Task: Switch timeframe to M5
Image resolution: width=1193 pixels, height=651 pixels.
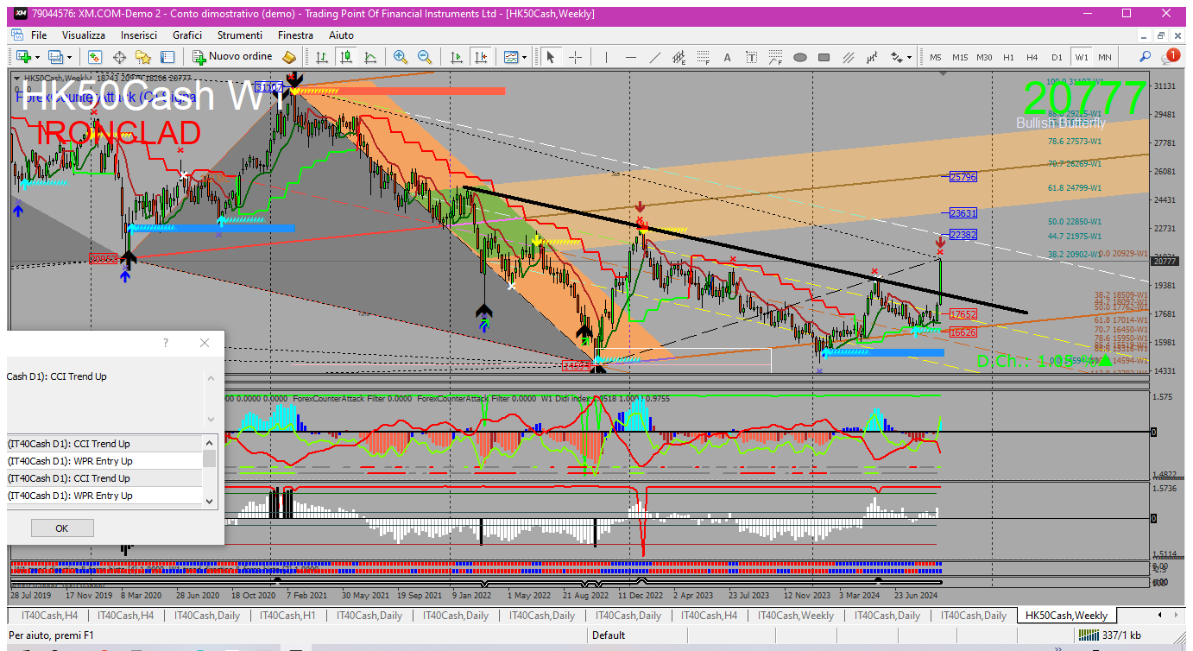Action: point(936,57)
